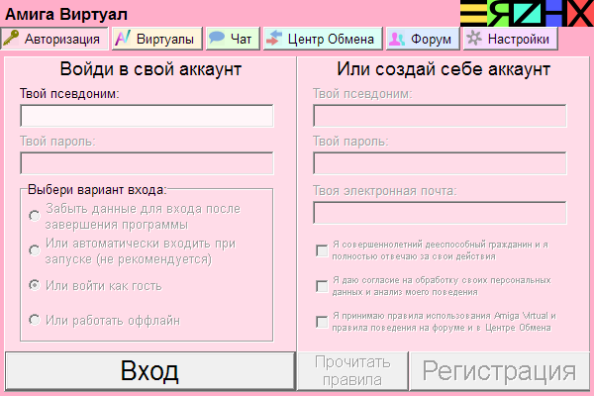This screenshot has width=594, height=396.
Task: Switch to the Настройки tab
Action: 510,39
